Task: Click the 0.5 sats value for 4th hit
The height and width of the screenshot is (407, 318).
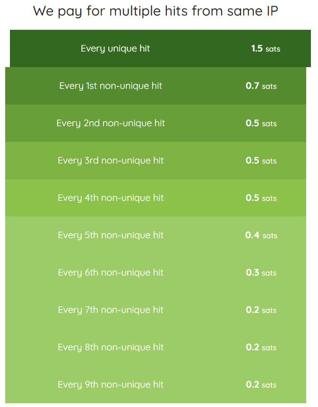Action: point(261,198)
